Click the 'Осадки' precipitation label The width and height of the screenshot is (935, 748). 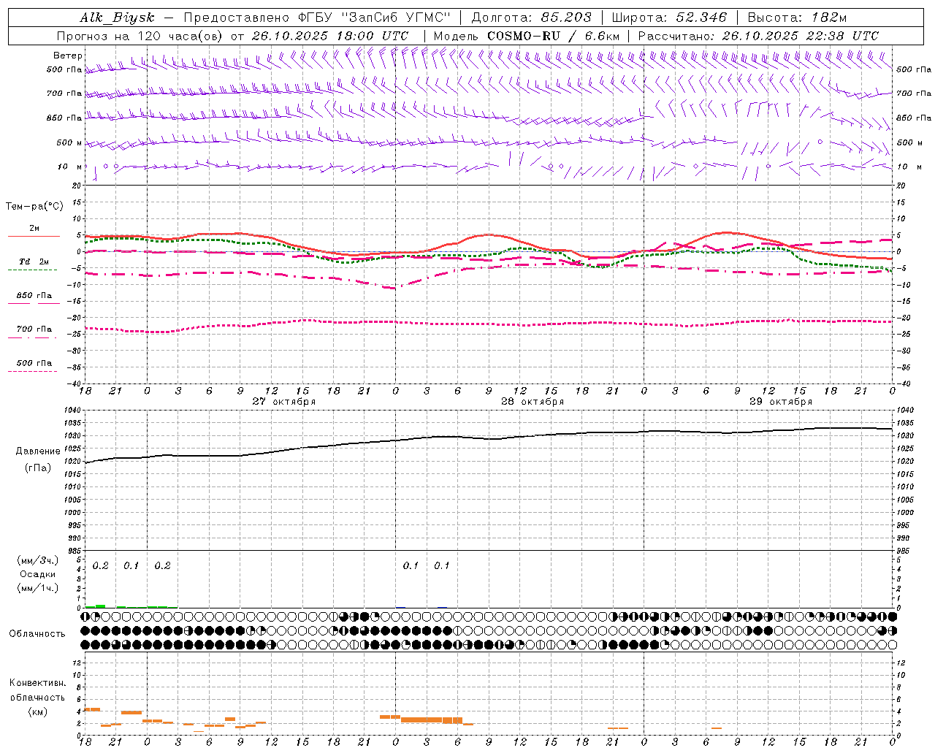38,574
